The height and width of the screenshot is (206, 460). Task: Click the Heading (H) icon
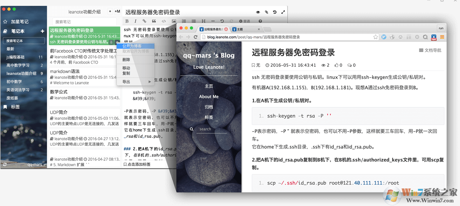pos(203,21)
